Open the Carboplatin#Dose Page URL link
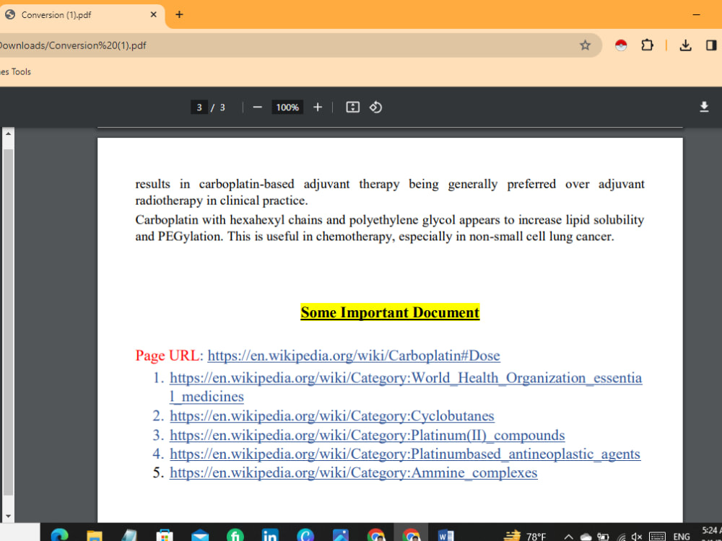Screen dimensions: 722x541 click(354, 356)
